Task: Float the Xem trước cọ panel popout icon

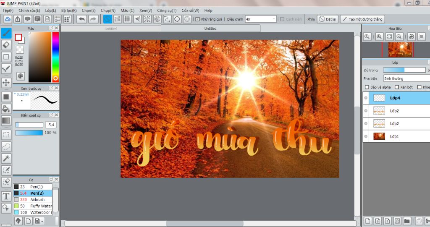Action: point(51,88)
